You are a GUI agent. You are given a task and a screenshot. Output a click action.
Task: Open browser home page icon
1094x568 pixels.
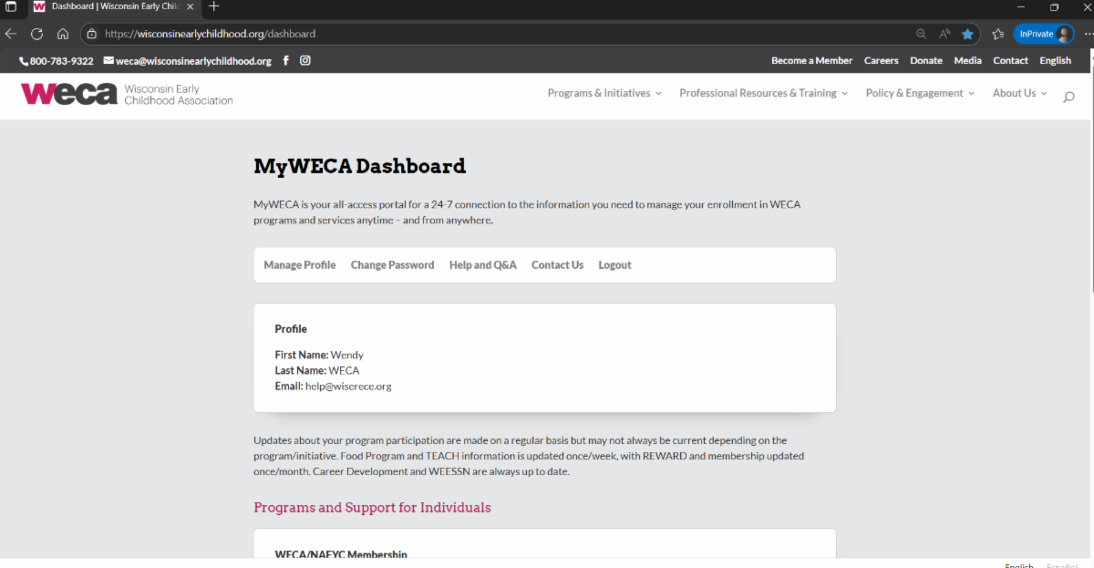63,34
